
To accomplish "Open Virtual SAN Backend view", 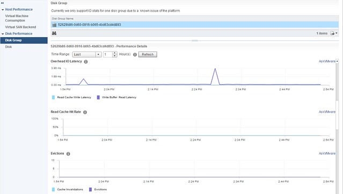I will [x=20, y=27].
